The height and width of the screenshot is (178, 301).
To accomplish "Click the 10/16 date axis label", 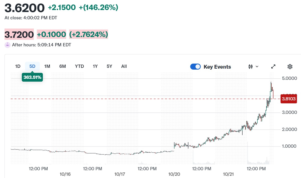I will (x=65, y=174).
